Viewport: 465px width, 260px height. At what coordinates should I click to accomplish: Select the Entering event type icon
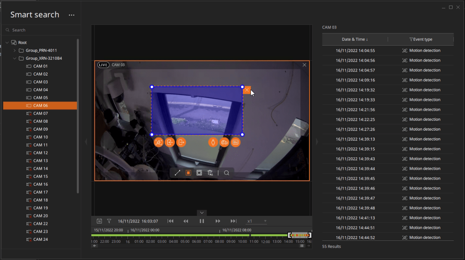click(x=170, y=142)
